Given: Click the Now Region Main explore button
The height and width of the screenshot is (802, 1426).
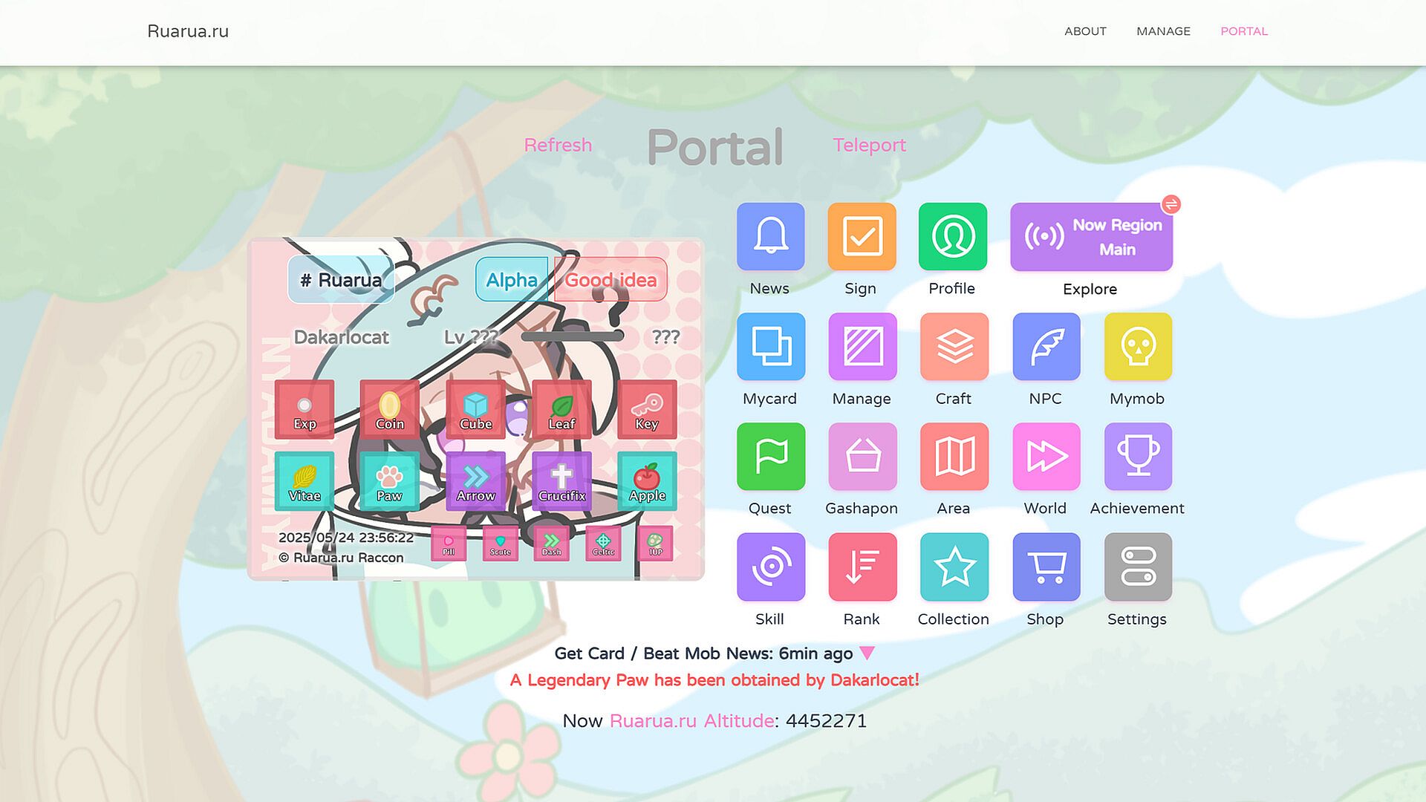Looking at the screenshot, I should [x=1090, y=237].
